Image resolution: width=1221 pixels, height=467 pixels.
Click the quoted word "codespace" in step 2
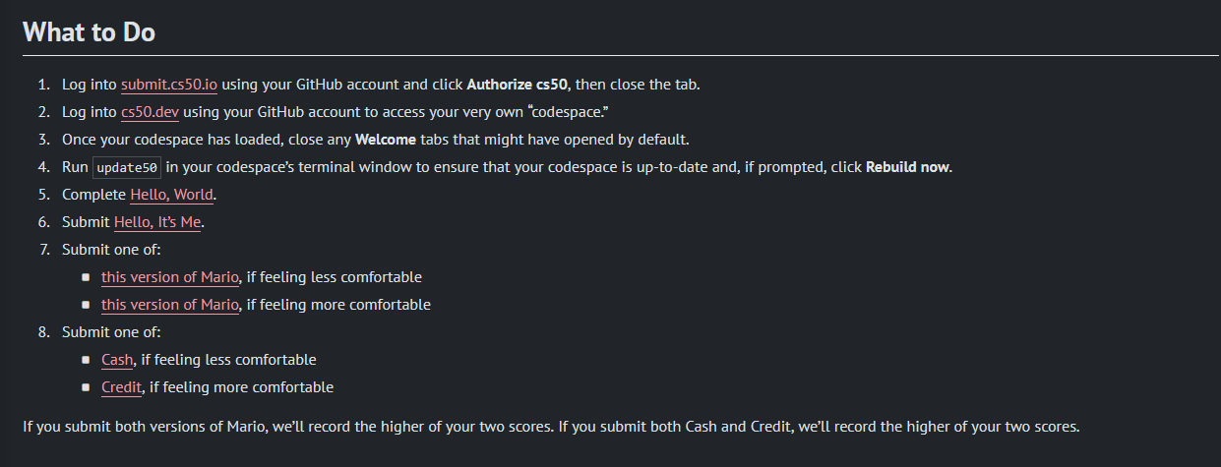tap(580, 112)
